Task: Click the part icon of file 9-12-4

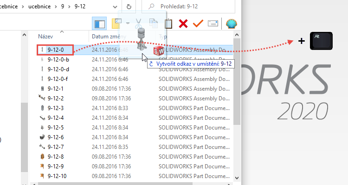Action: tap(42, 118)
